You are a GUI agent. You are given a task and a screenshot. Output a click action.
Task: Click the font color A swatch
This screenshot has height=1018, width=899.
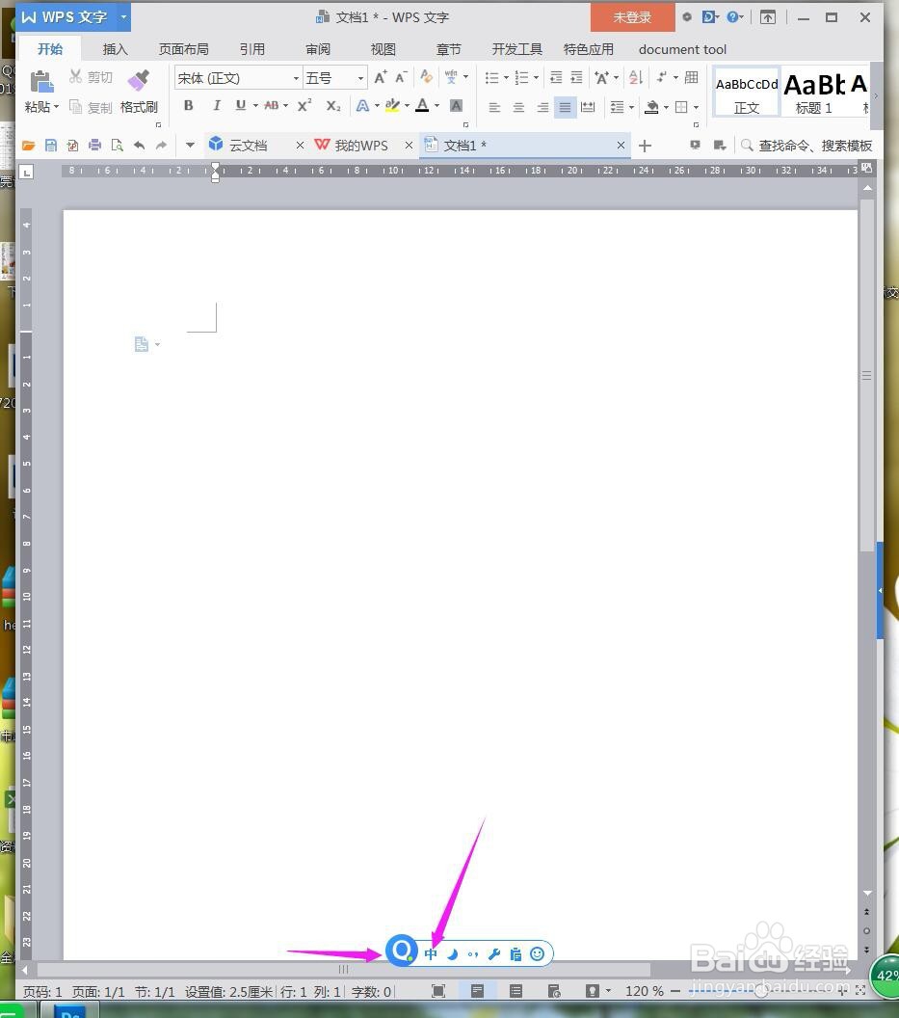click(422, 105)
